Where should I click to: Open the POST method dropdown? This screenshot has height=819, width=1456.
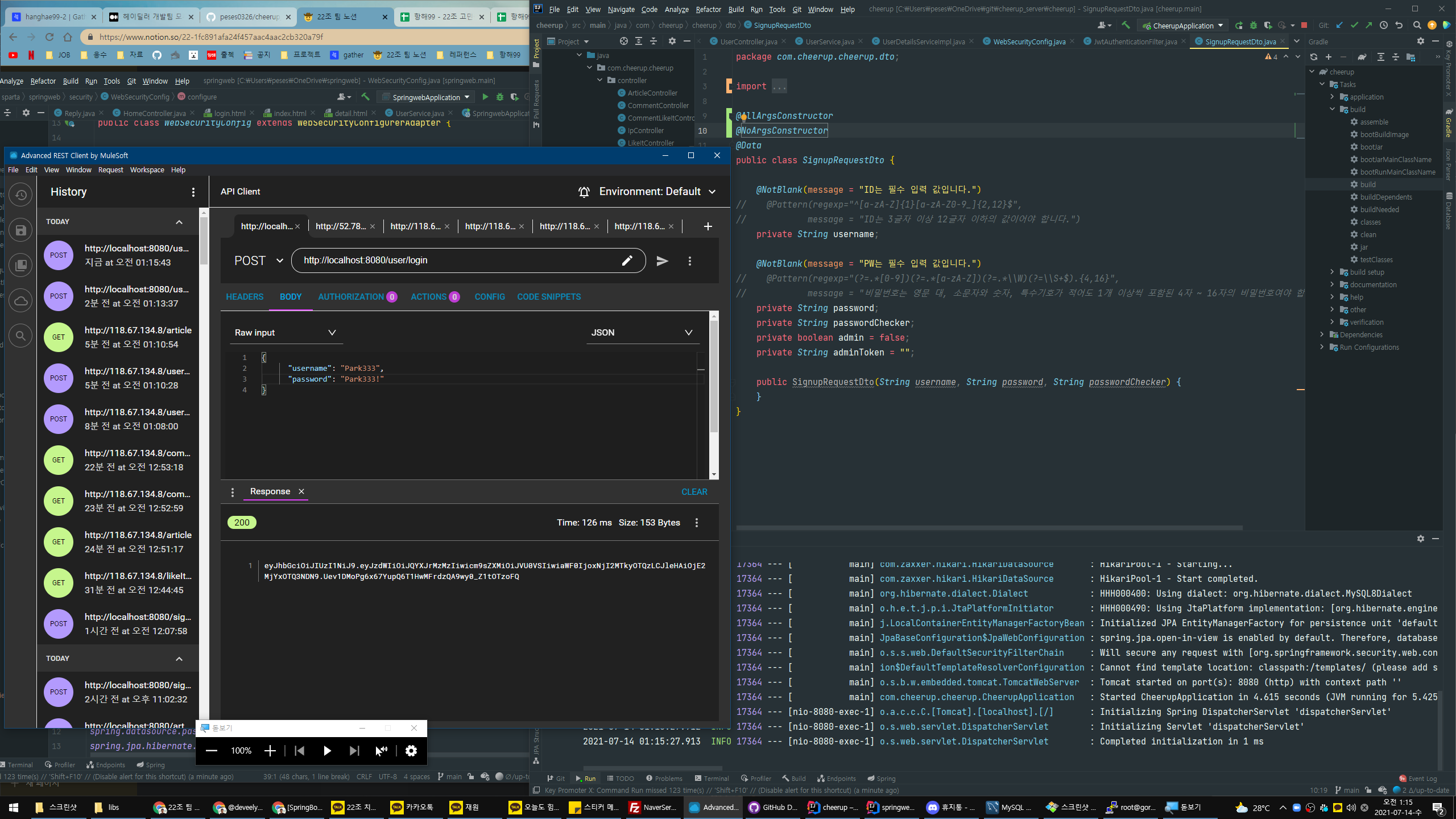[258, 260]
